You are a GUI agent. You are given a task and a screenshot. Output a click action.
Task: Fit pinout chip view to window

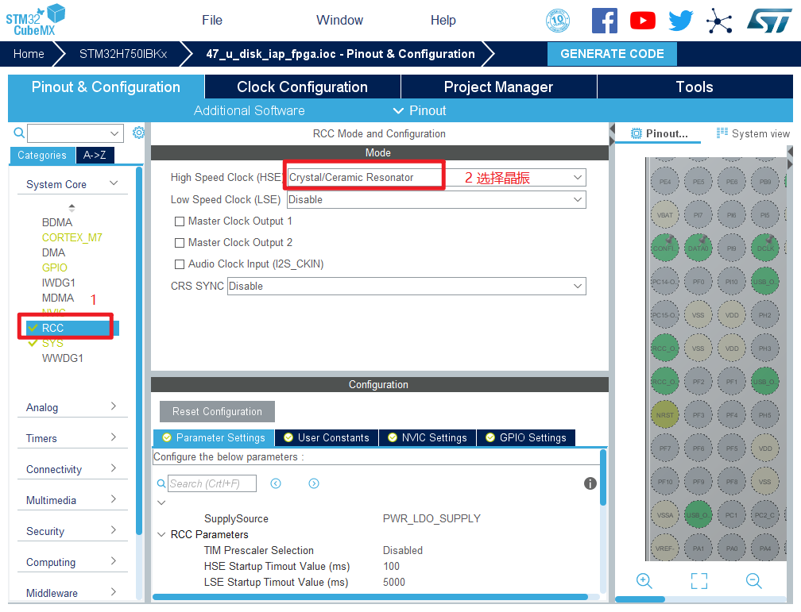699,581
